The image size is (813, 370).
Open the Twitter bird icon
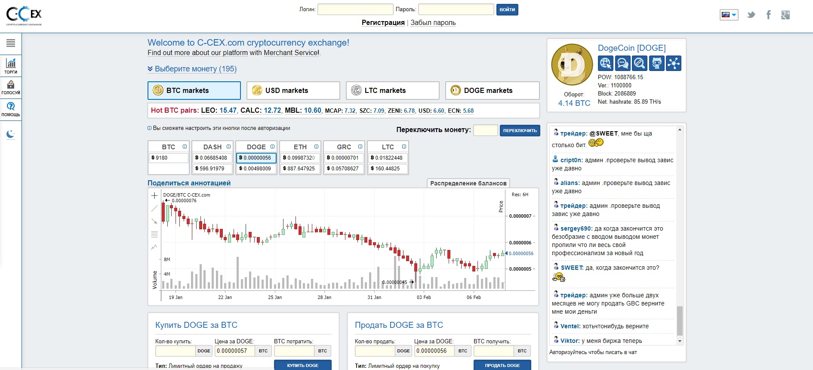pyautogui.click(x=751, y=15)
